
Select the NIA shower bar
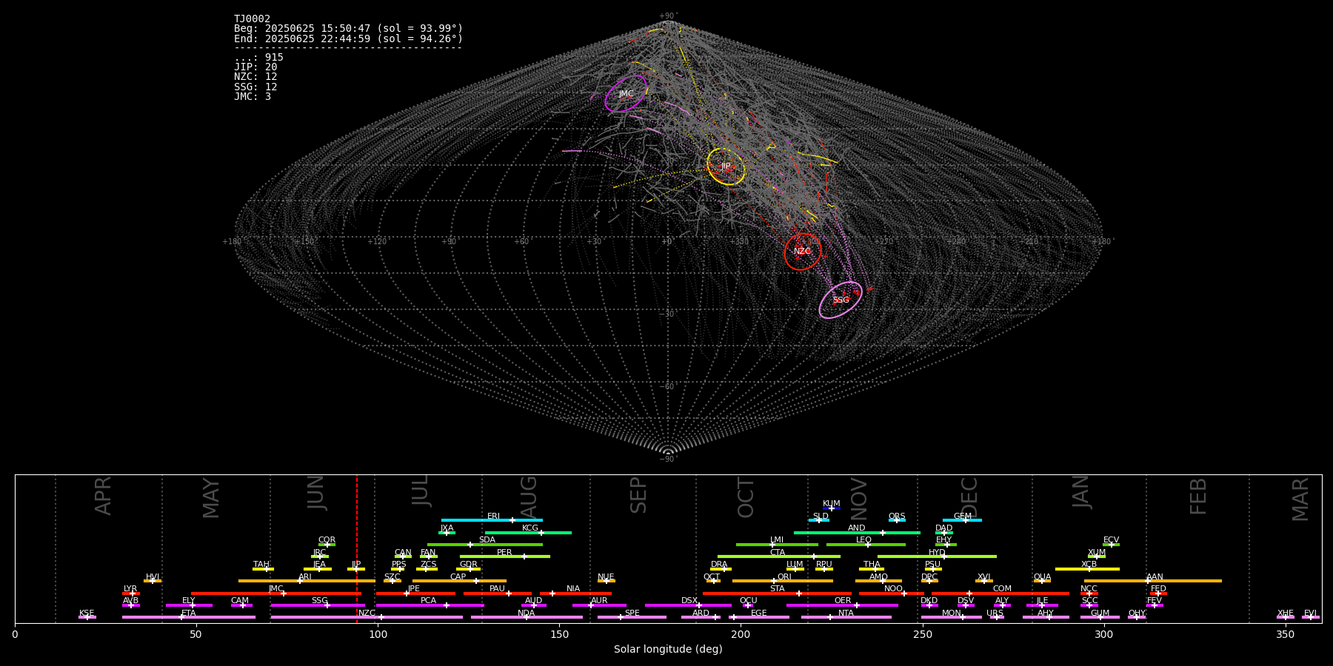pyautogui.click(x=575, y=593)
